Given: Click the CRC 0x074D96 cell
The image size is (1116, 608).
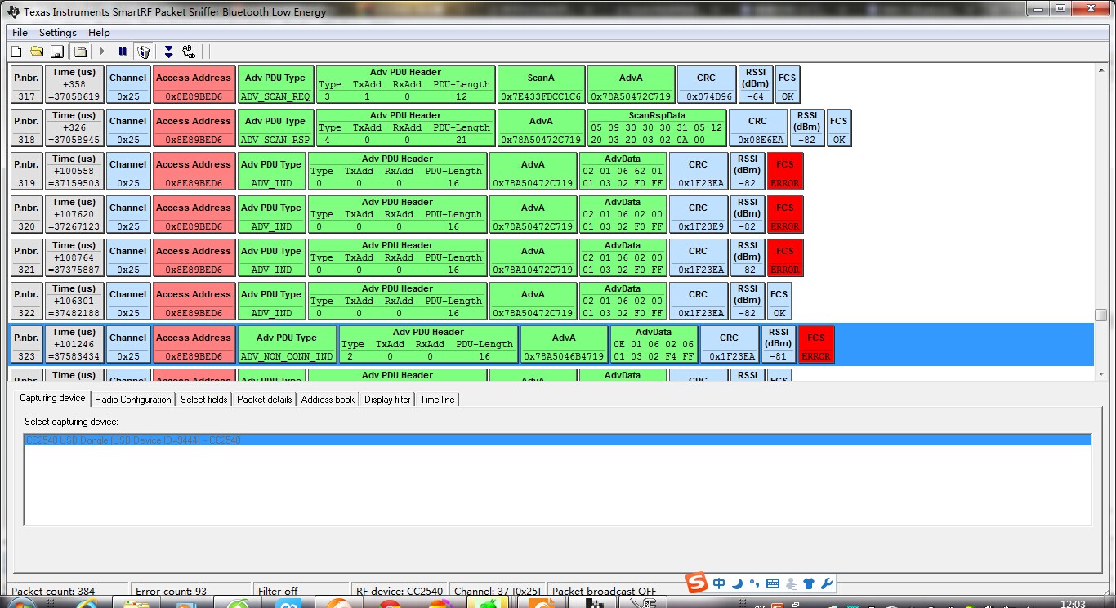Looking at the screenshot, I should 707,84.
